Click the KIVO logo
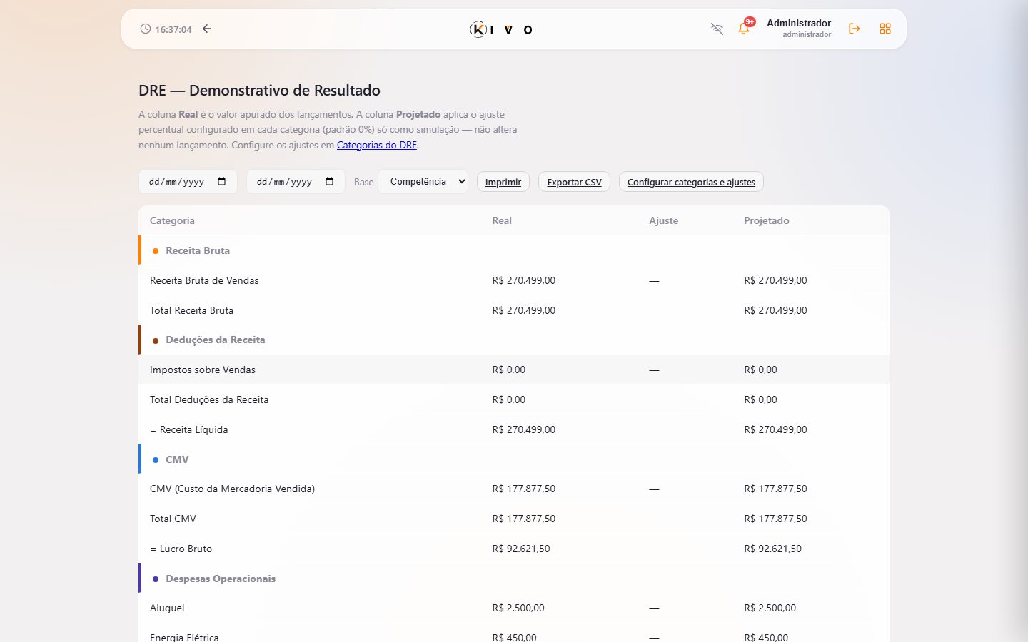The height and width of the screenshot is (642, 1028). click(501, 29)
